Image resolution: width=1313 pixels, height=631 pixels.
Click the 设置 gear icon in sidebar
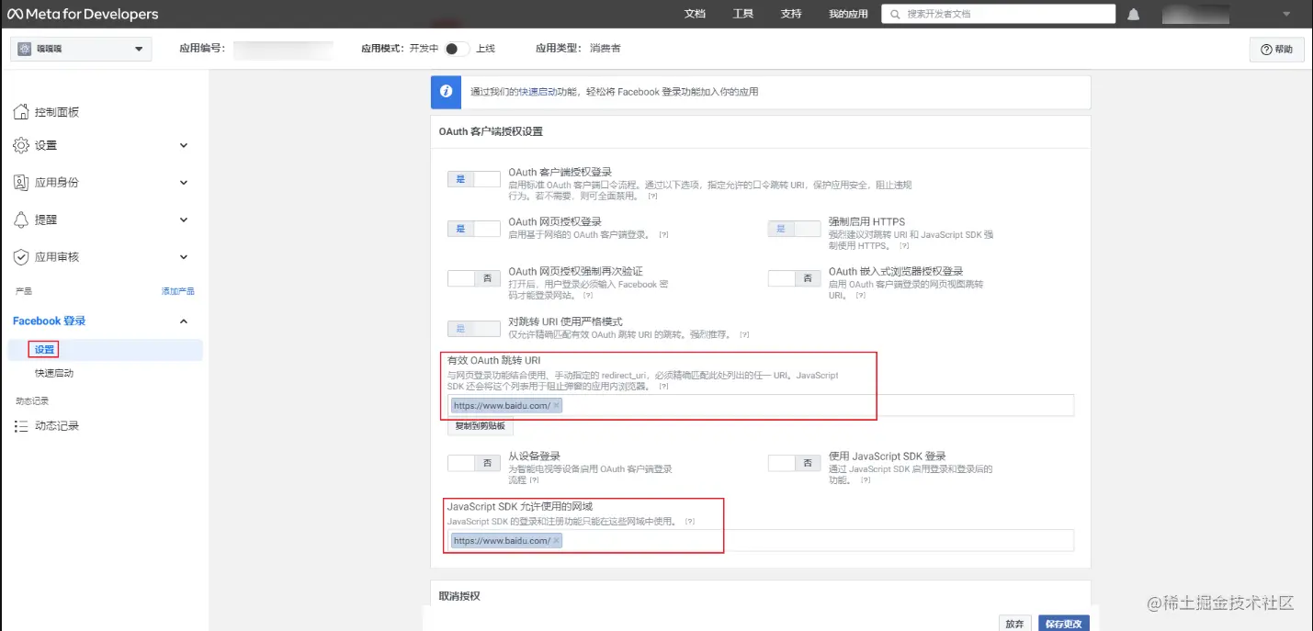21,145
